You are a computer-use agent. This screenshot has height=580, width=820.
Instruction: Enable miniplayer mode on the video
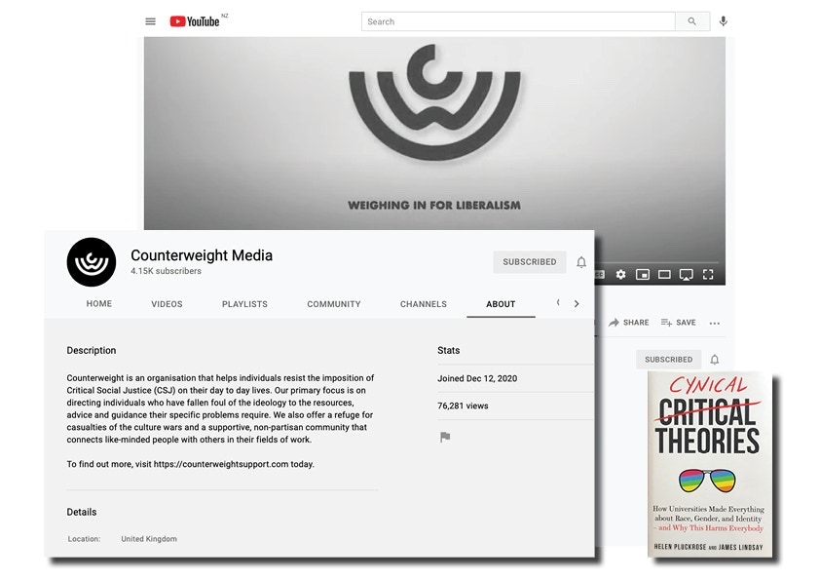(643, 275)
